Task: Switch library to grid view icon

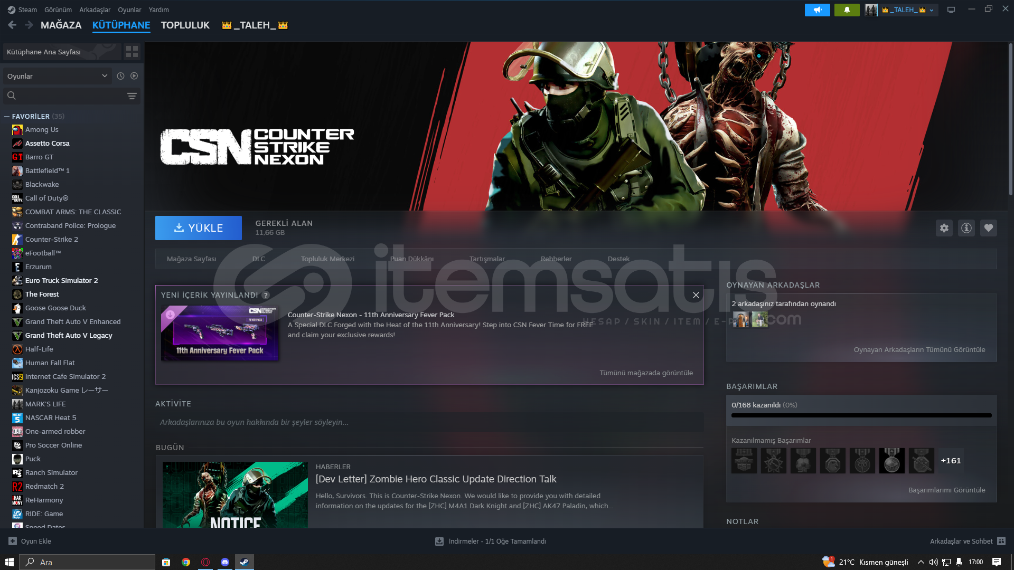Action: click(132, 52)
